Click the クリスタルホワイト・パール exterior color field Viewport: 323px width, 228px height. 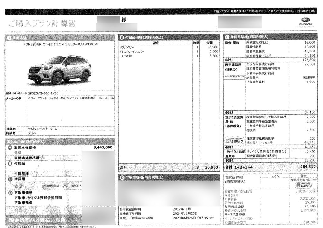43,129
